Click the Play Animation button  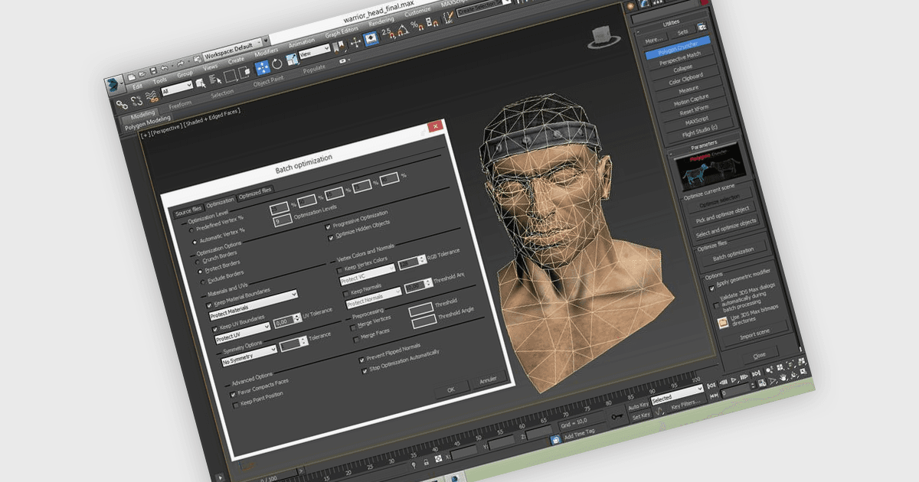(734, 379)
